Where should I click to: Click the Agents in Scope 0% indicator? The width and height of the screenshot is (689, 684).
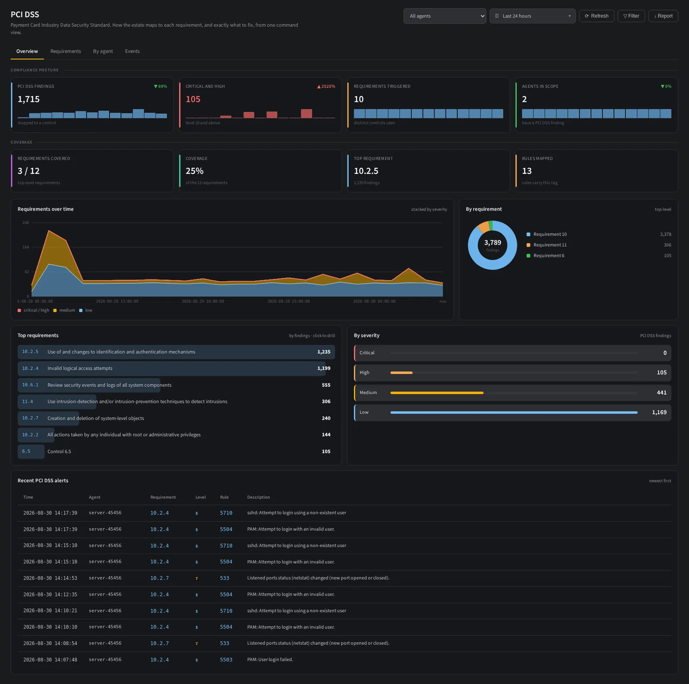coord(666,87)
